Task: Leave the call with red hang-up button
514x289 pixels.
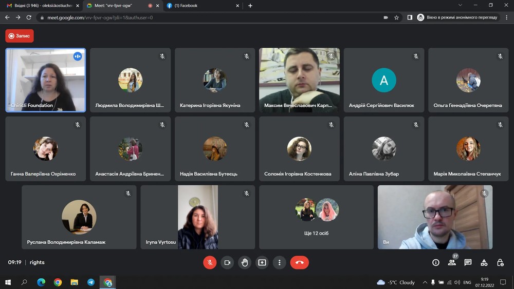Action: 300,262
